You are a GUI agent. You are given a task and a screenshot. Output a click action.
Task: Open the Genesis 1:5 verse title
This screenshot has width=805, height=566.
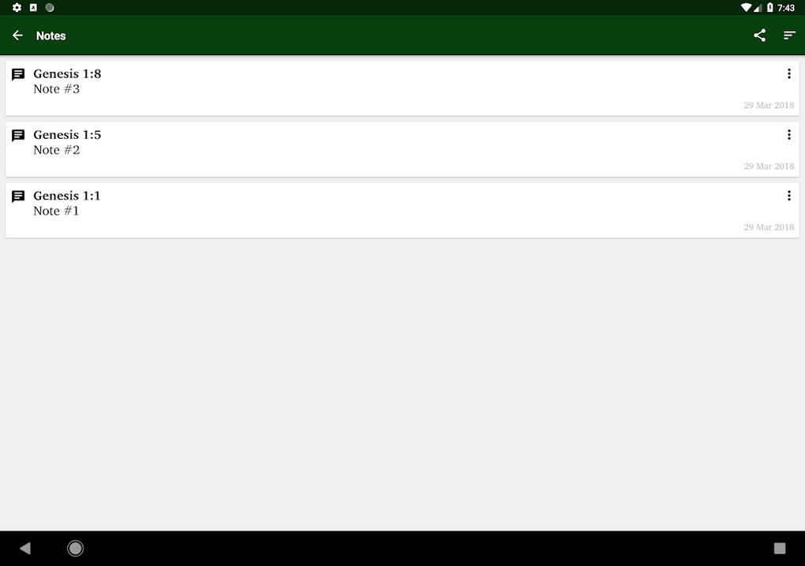[x=67, y=135]
